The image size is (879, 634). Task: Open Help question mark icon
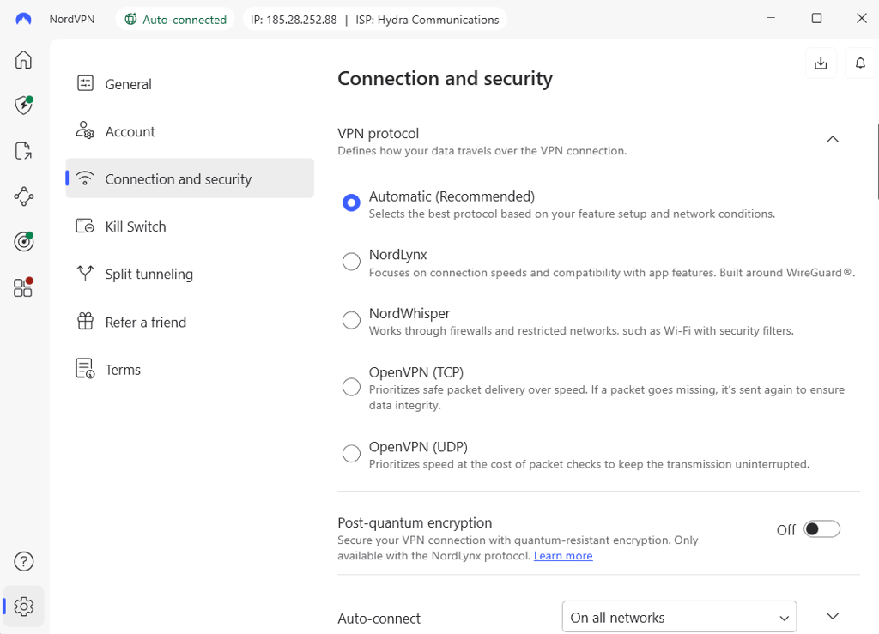(23, 561)
